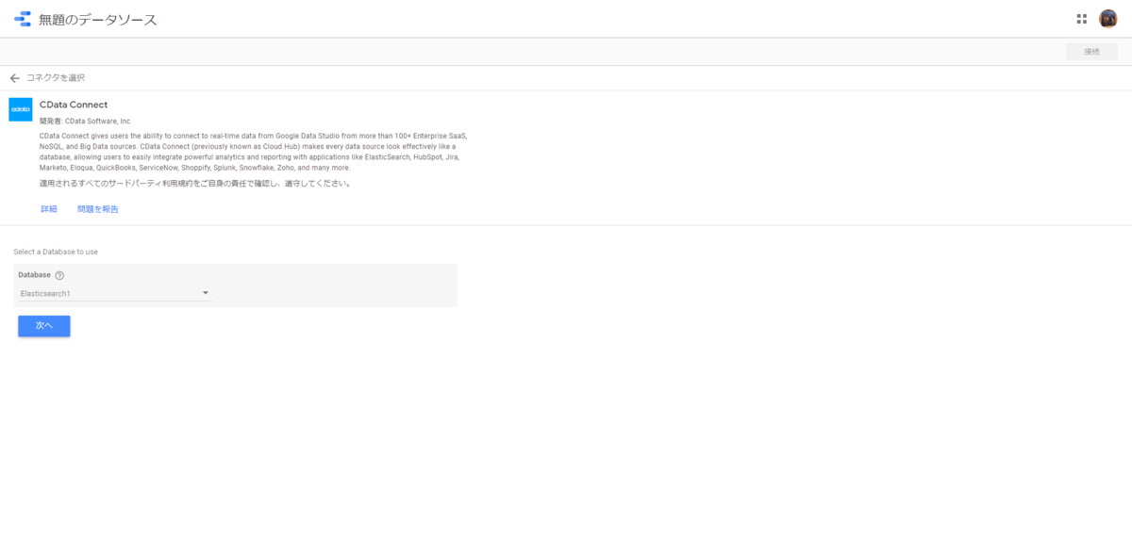Expand the Database dropdown arrow
Image resolution: width=1132 pixels, height=537 pixels.
[x=206, y=293]
